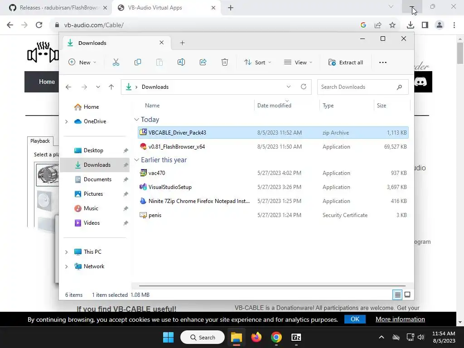Sort by Type column header
Screen dimensions: 464x348
[x=328, y=106]
